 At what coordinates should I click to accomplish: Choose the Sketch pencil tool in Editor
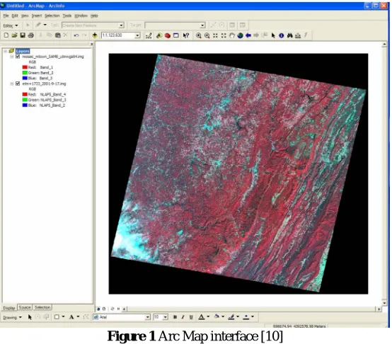point(38,25)
